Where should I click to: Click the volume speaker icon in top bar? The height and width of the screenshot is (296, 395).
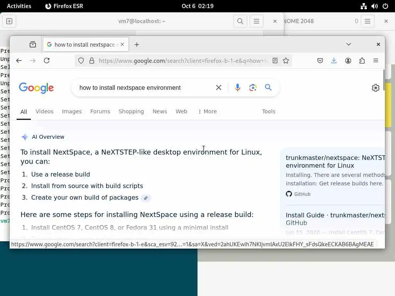click(374, 6)
